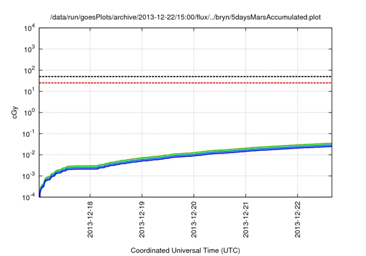
Task: Click the red dashed threshold line
Action: (x=185, y=83)
